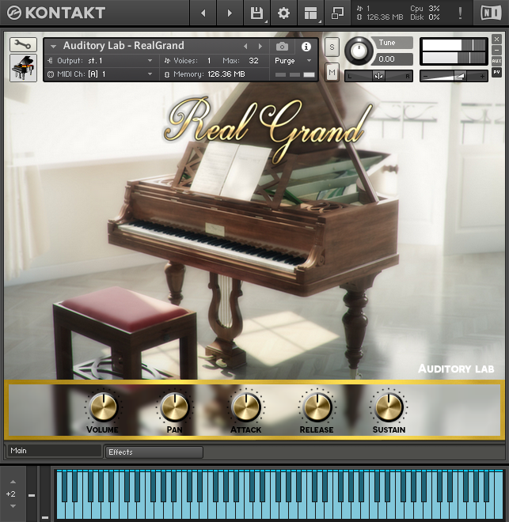Viewport: 509px width, 522px height.
Task: Click the minimized view icon in header
Action: coord(337,13)
